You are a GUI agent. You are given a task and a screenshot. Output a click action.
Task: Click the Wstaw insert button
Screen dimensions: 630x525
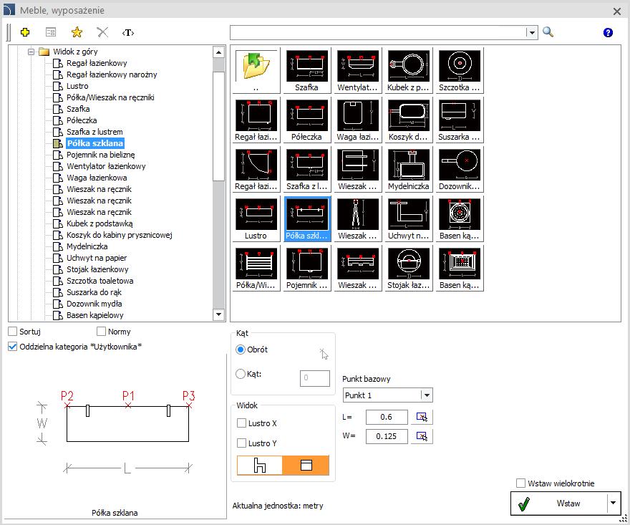559,504
